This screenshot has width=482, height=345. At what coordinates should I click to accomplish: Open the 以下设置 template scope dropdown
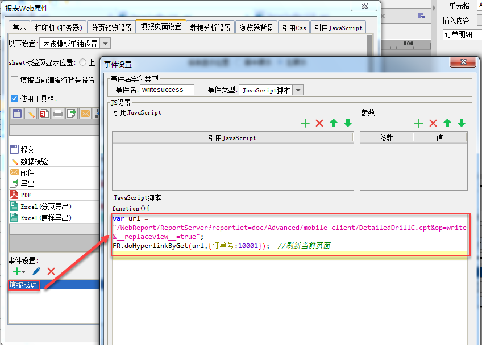coord(106,44)
